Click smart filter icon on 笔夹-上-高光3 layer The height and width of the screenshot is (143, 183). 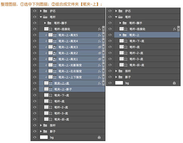point(100,47)
